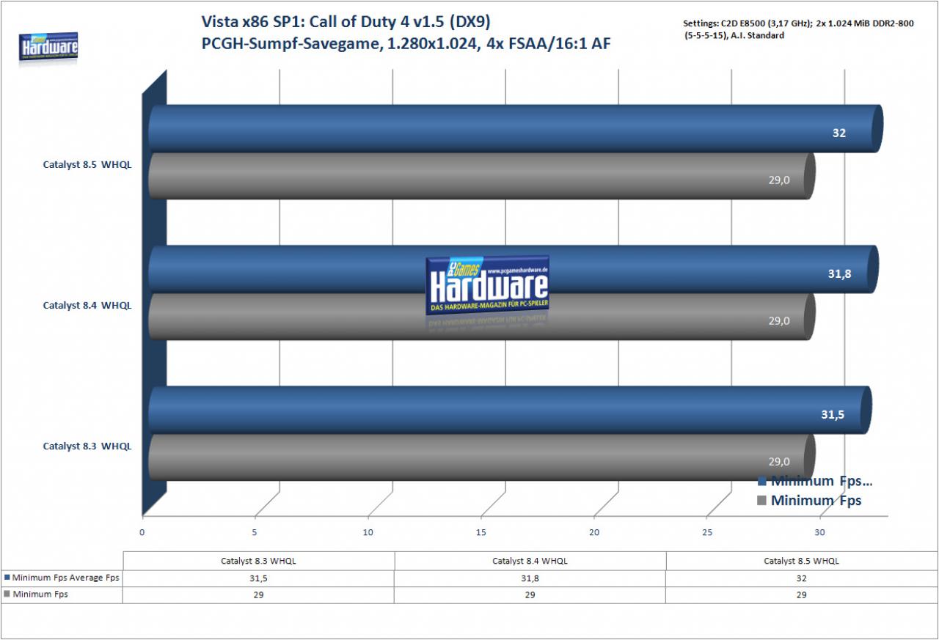Click the gray Minimum Fps legend swatch

pos(761,501)
